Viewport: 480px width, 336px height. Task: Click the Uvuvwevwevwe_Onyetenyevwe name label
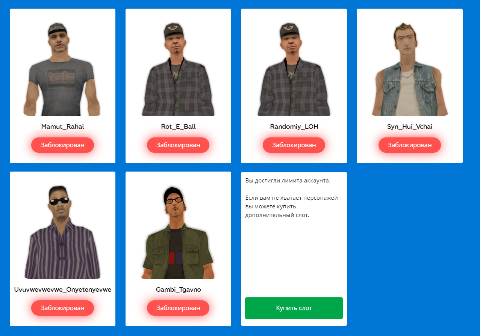[x=62, y=289]
